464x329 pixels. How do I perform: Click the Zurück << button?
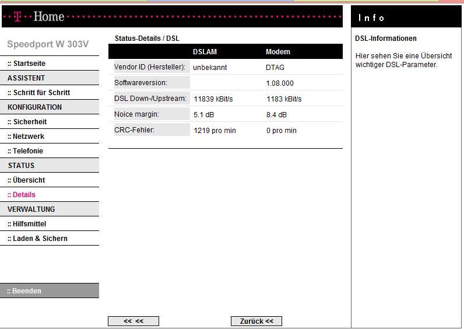click(256, 321)
